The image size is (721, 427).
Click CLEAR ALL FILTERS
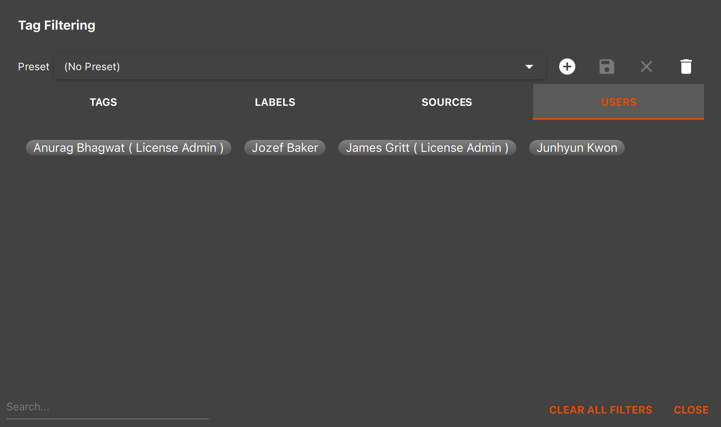(600, 410)
